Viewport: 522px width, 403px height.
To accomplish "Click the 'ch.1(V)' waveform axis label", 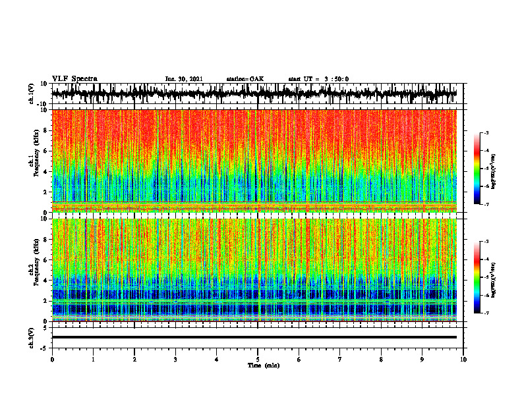I will coord(32,94).
